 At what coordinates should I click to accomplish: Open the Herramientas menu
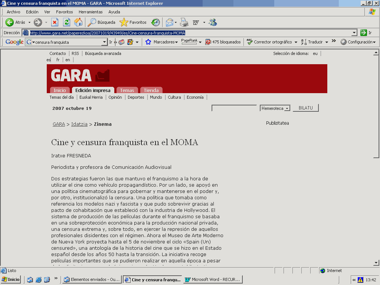[x=91, y=12]
